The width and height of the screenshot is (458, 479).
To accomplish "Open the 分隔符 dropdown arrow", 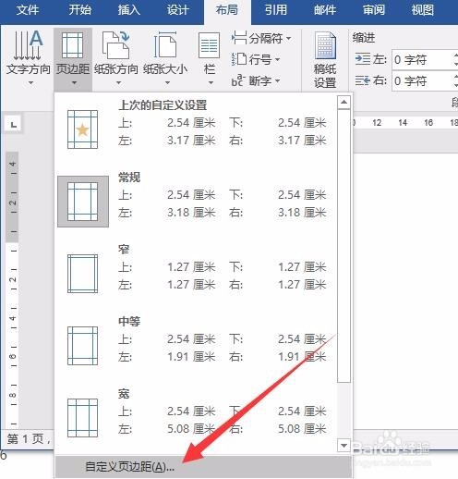I will click(288, 39).
